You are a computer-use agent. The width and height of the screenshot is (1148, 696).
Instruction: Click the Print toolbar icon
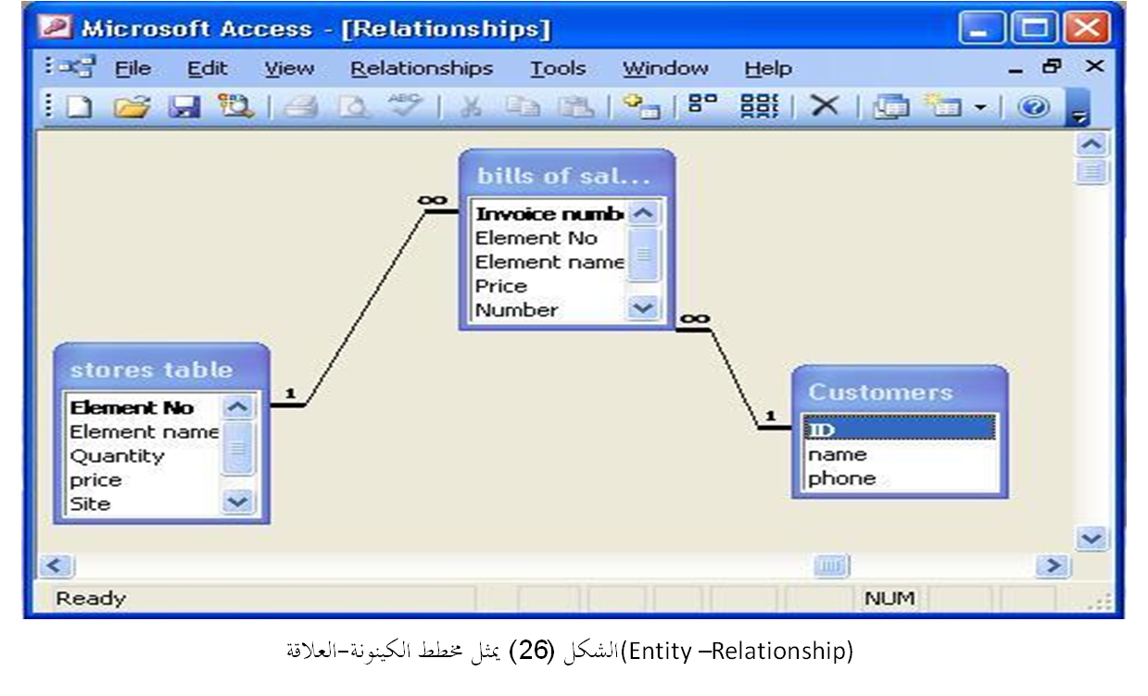299,107
